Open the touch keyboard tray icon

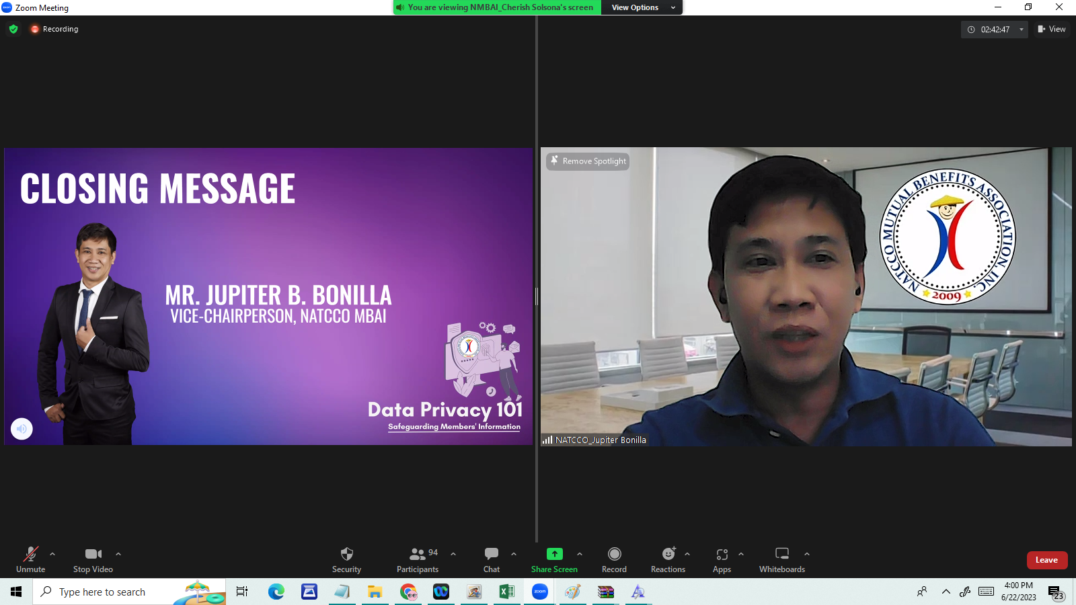coord(987,592)
